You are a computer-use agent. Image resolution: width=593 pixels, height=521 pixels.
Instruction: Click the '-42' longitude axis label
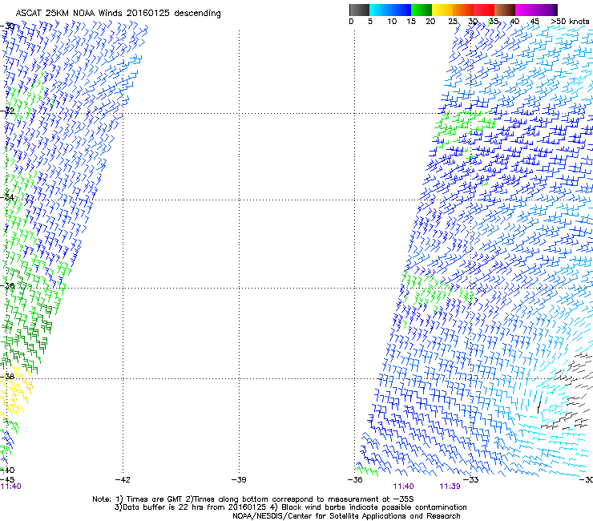tap(123, 480)
